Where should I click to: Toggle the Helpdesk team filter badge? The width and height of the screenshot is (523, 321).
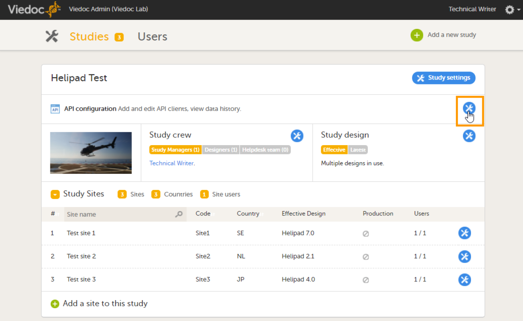[265, 150]
